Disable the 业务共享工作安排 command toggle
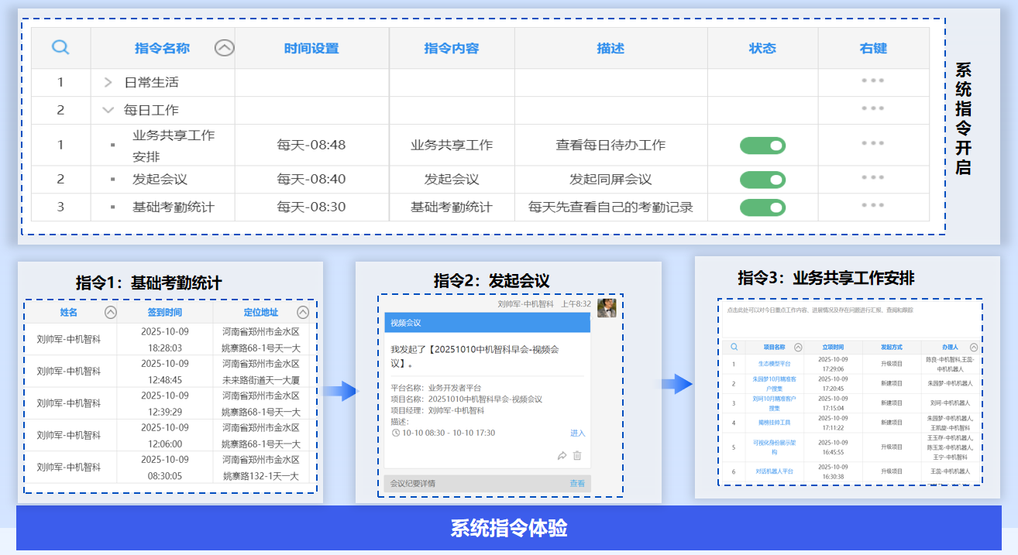 (x=762, y=146)
